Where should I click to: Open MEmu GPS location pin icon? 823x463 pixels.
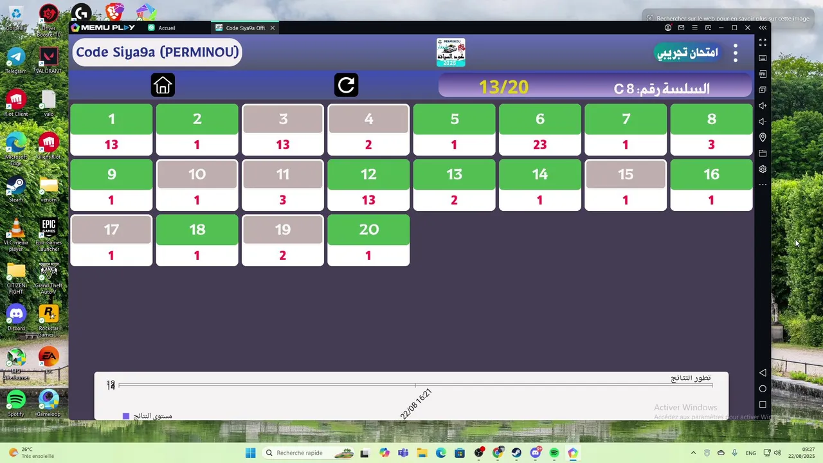click(763, 138)
